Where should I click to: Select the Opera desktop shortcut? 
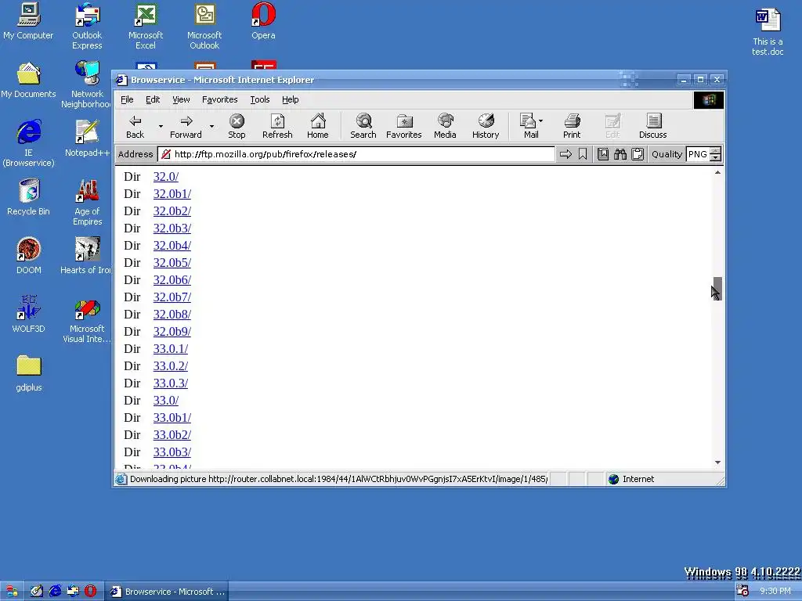(263, 21)
